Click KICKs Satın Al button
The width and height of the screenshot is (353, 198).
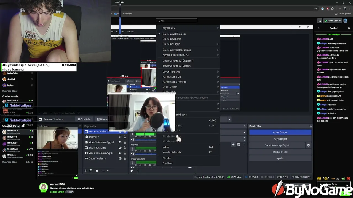coord(333,21)
